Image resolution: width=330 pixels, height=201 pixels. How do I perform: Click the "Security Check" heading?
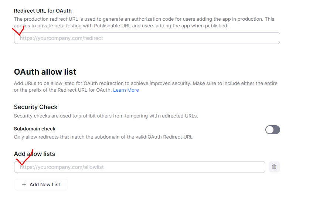36,107
